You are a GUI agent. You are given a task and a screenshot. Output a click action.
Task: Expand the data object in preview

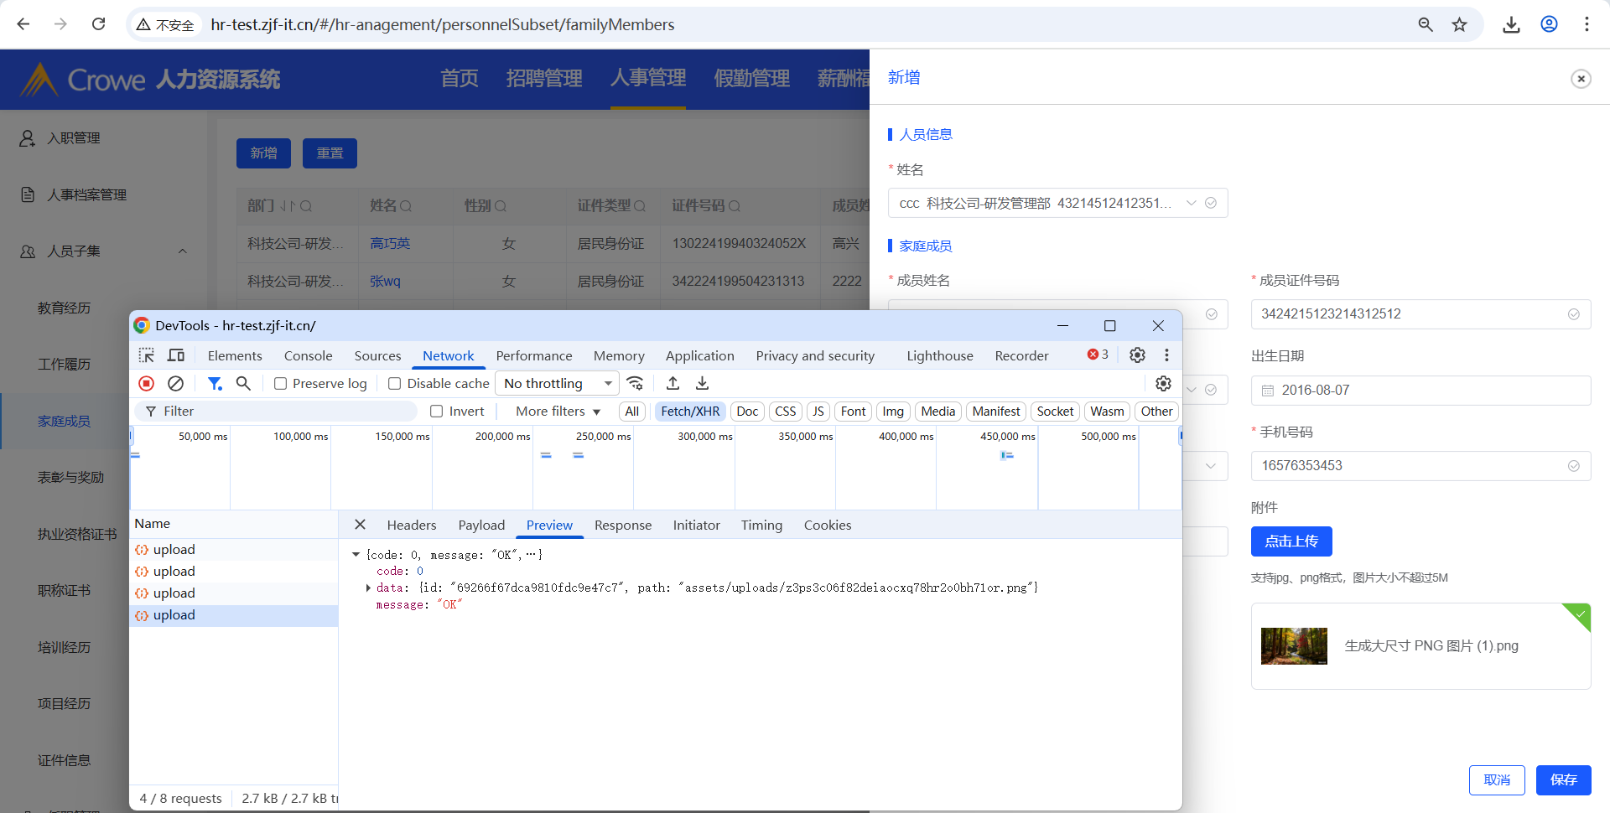click(x=368, y=588)
